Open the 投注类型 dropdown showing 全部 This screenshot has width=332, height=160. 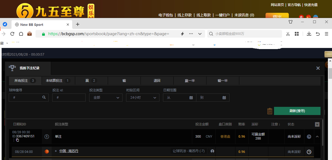click(x=106, y=97)
